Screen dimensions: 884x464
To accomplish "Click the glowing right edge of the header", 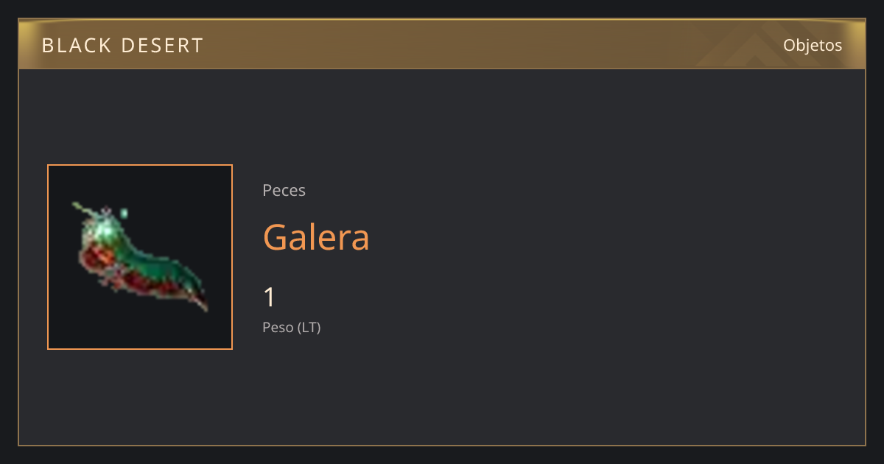I will (x=856, y=45).
